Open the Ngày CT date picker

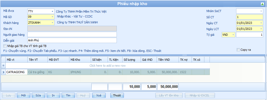[261, 23]
